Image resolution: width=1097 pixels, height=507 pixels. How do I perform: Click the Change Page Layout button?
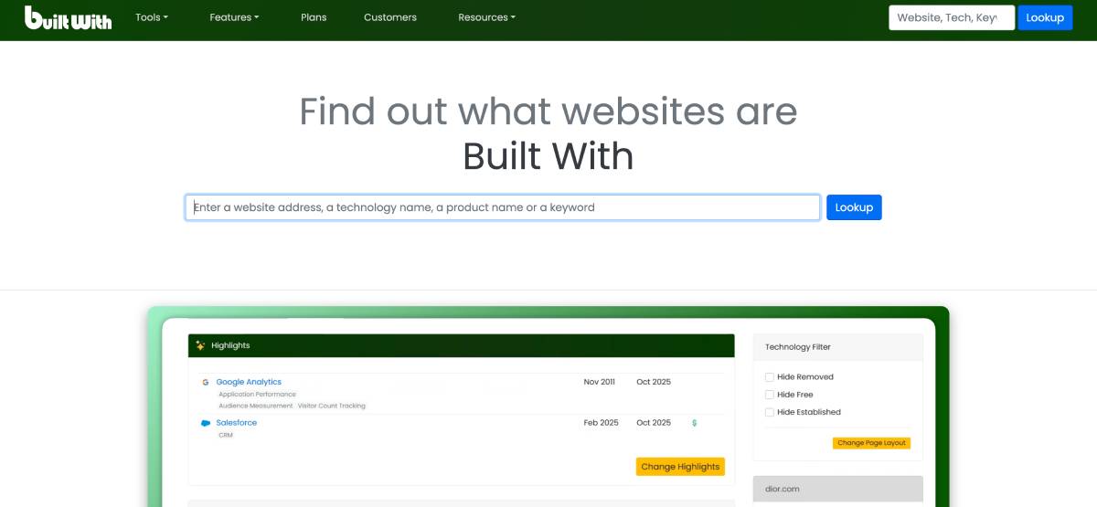[871, 443]
